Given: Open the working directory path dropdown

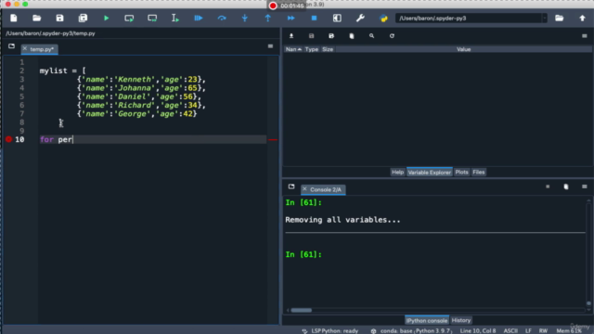Looking at the screenshot, I should 545,19.
